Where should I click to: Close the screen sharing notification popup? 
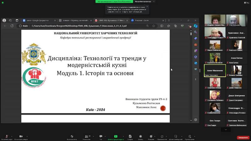(x=147, y=6)
